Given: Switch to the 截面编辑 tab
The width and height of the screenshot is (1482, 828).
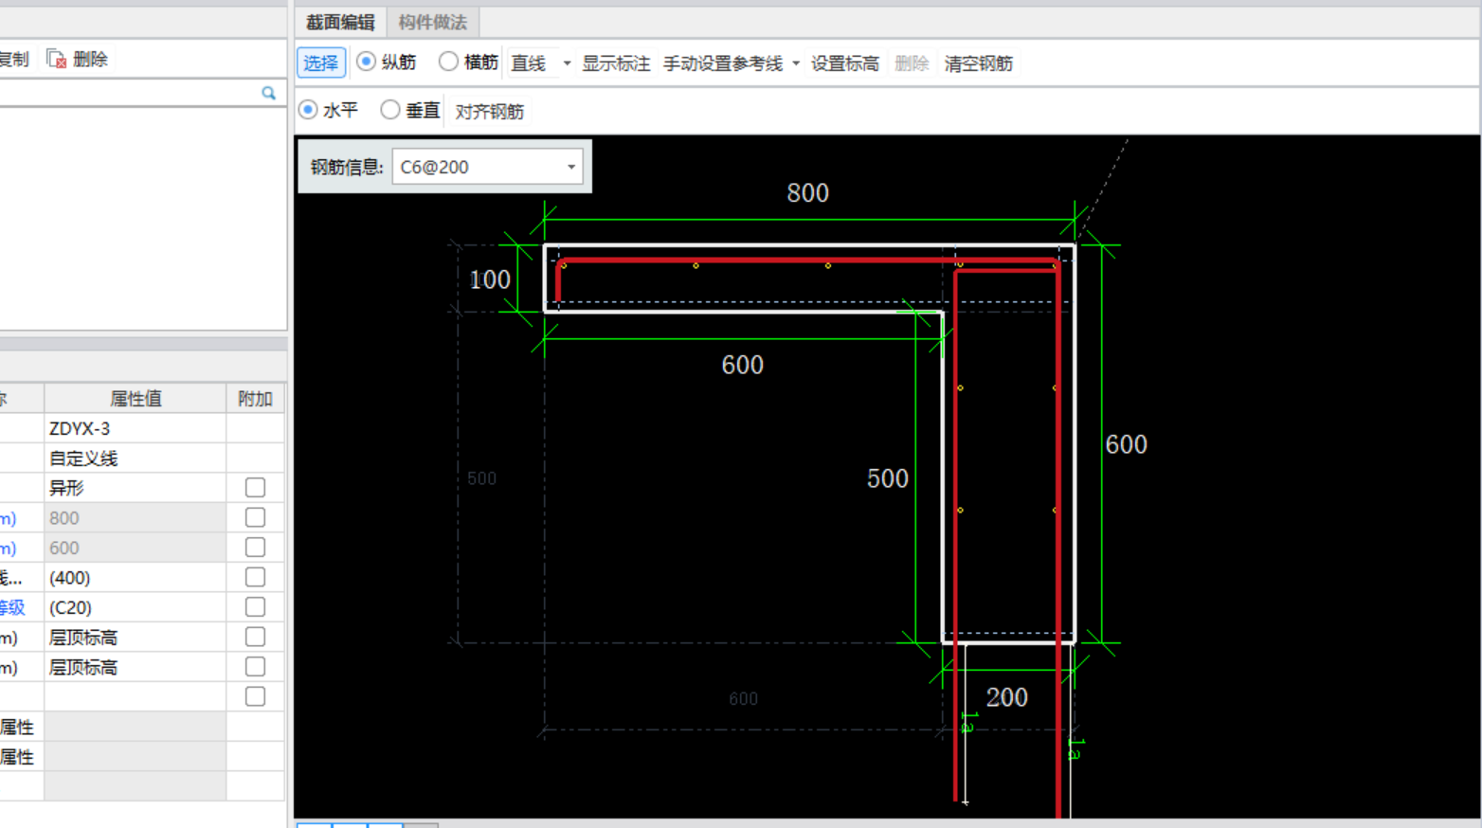Looking at the screenshot, I should (340, 22).
